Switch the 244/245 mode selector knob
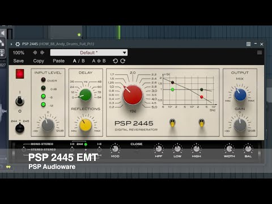The image size is (272, 204). [20, 128]
